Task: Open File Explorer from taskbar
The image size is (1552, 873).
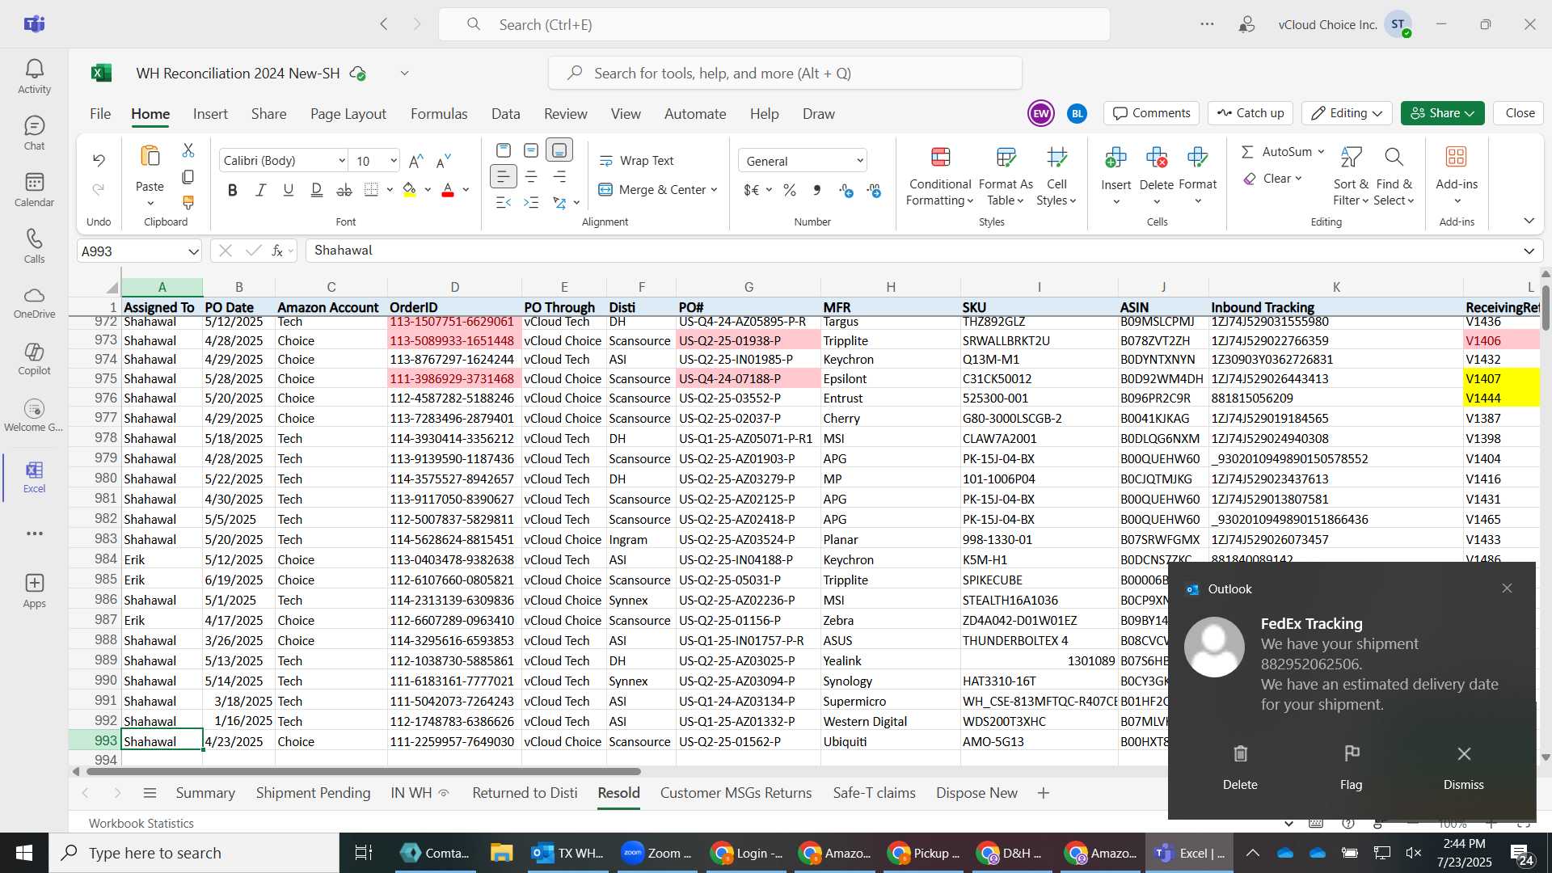Action: [501, 853]
